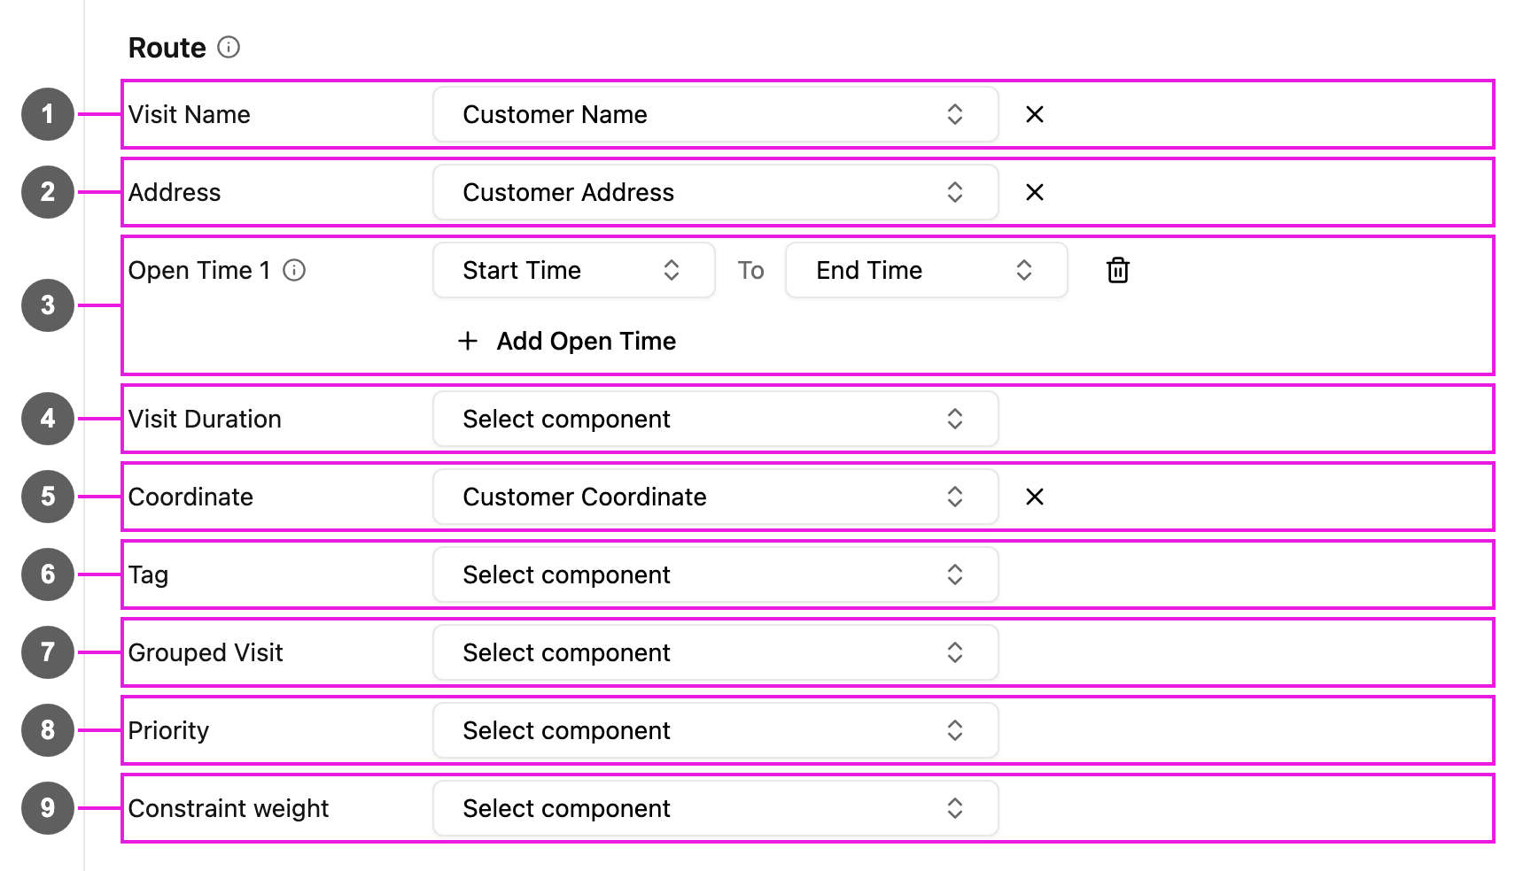
Task: Click the Constraint weight label
Action: coord(229,809)
